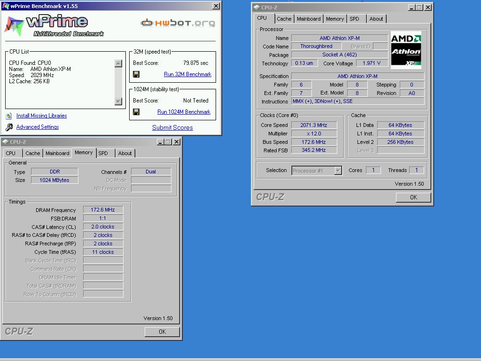Click the Cycle Time value 11 clocks
This screenshot has height=361, width=481.
click(103, 252)
